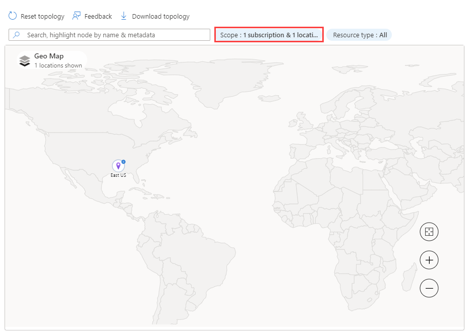
Task: Open the Resource type : All filter
Action: point(359,35)
